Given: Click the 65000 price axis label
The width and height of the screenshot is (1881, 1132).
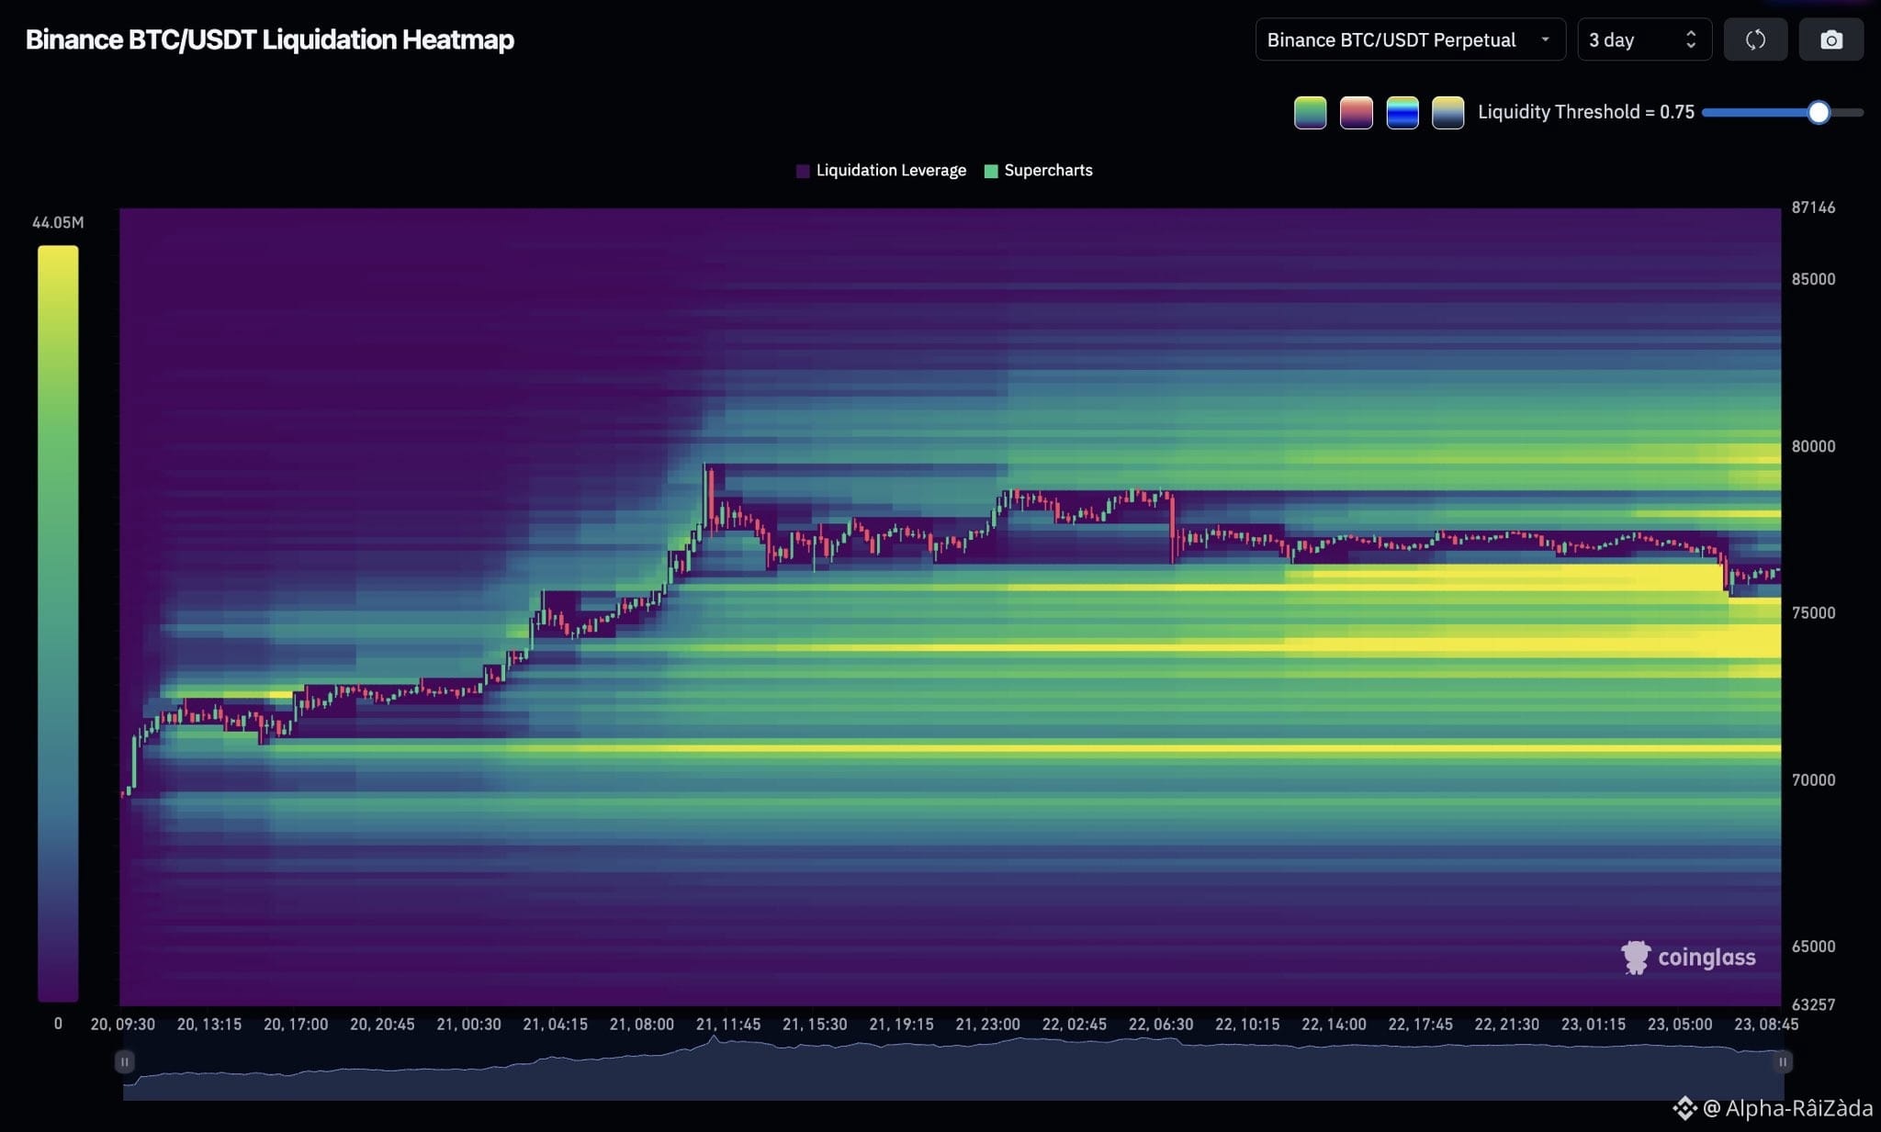Looking at the screenshot, I should click(x=1813, y=946).
